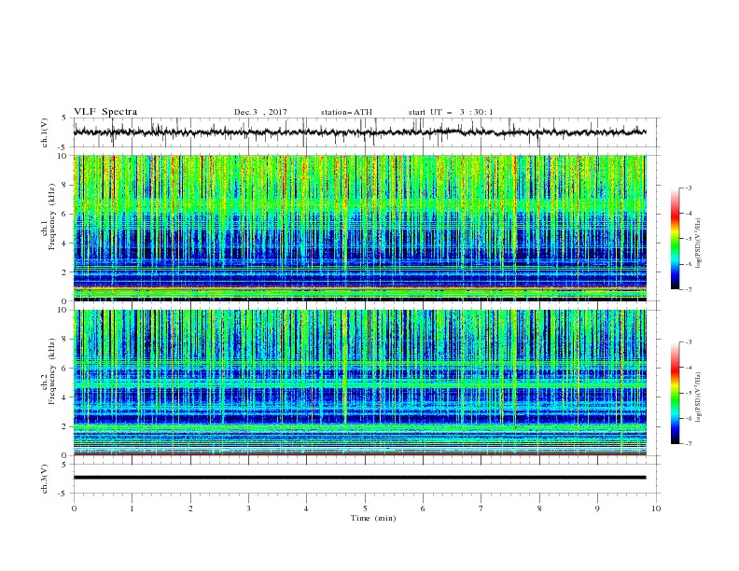
Task: Click the "6" kHz tick on the ch.1 axis
Action: pyautogui.click(x=64, y=214)
